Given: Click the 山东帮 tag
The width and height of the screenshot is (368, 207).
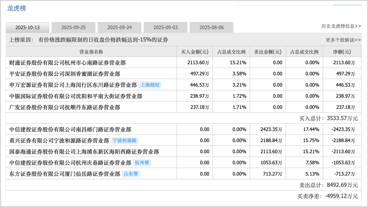Looking at the screenshot, I should pos(131,174).
